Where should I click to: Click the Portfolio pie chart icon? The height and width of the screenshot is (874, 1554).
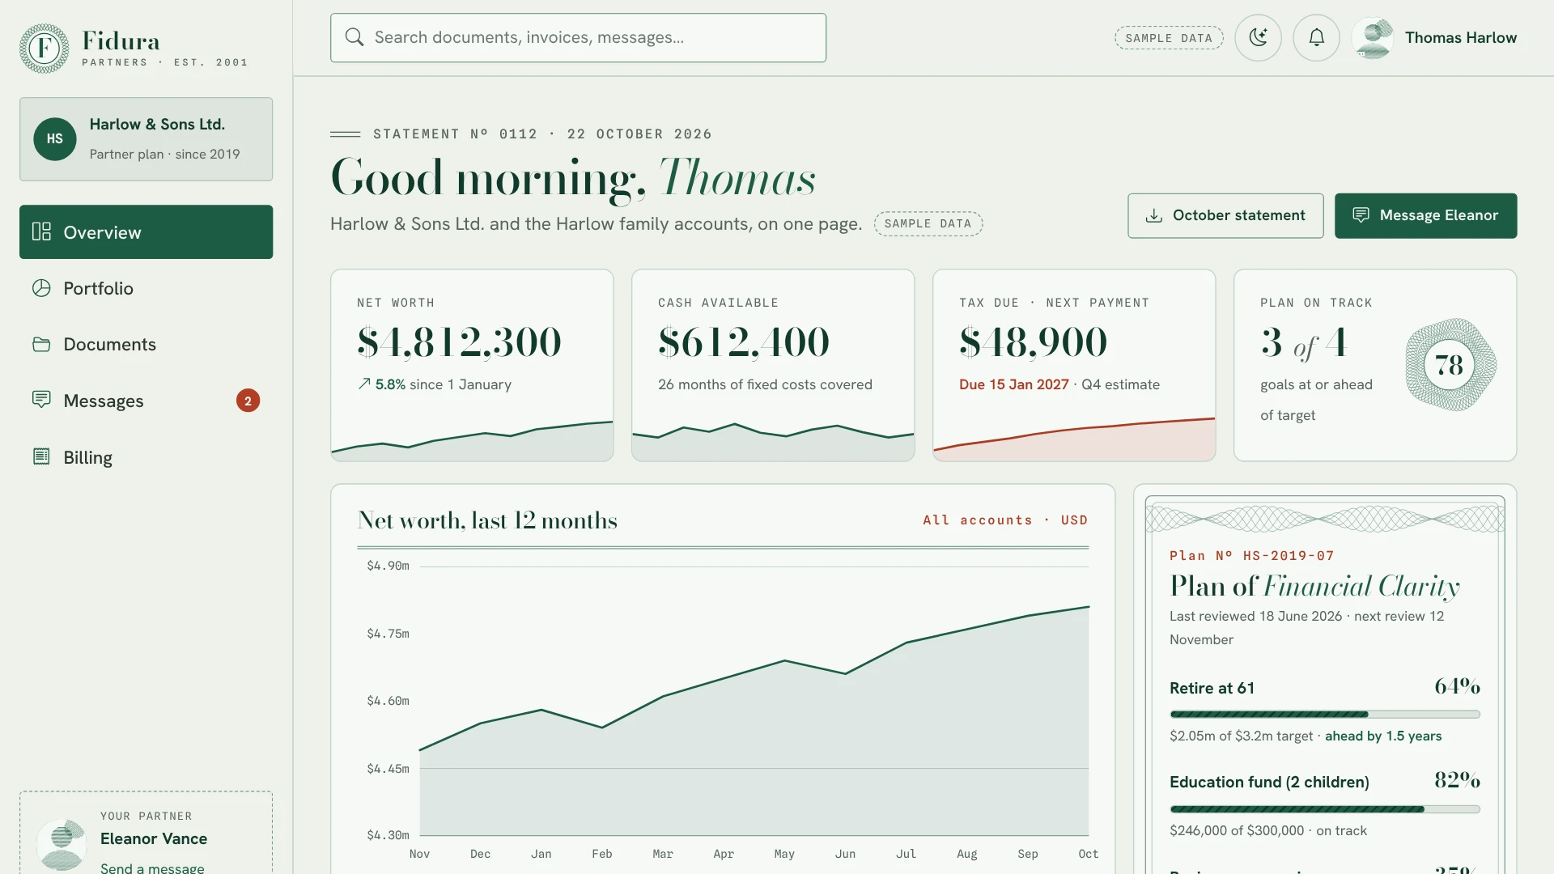[41, 288]
